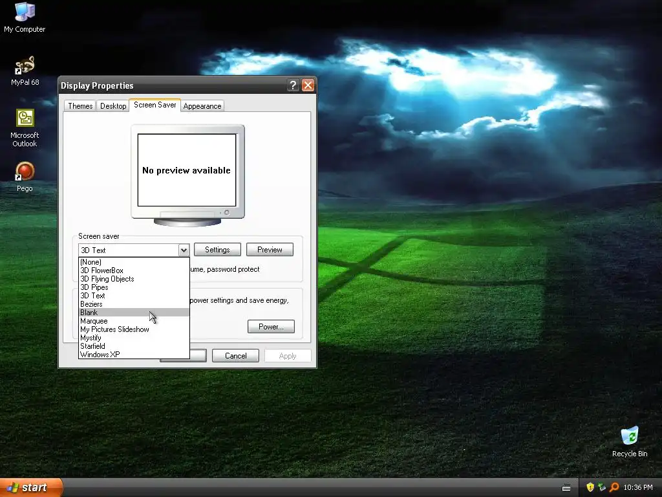Choose Starfield screen saver
The width and height of the screenshot is (662, 497).
[x=134, y=346]
